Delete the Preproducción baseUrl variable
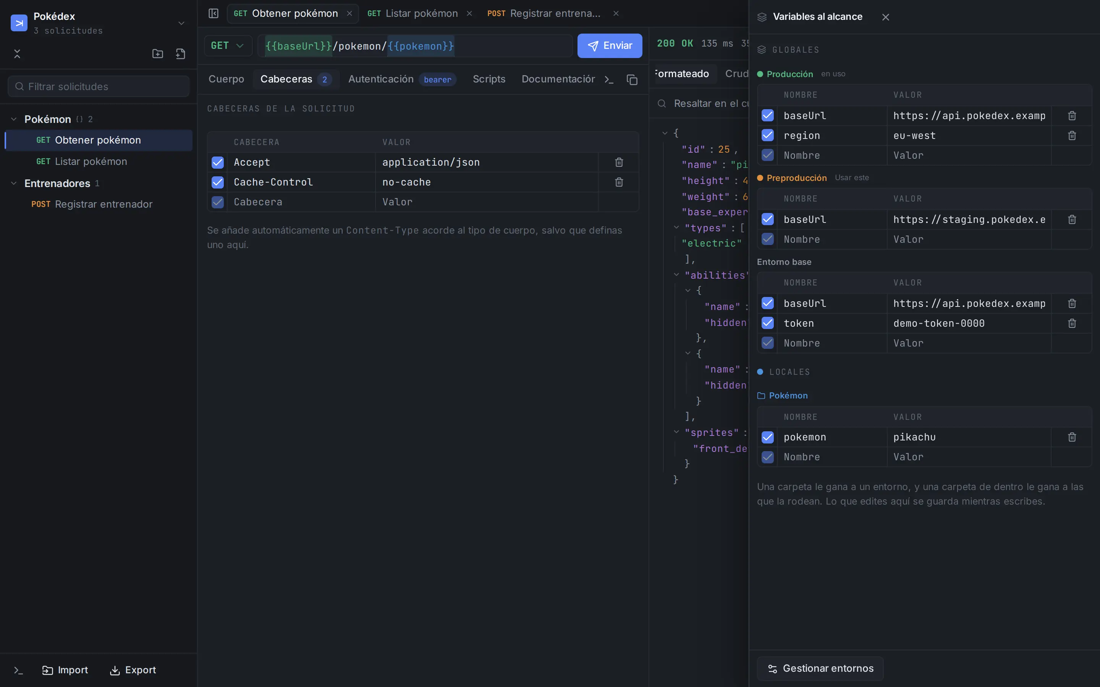Viewport: 1100px width, 687px height. (1072, 219)
